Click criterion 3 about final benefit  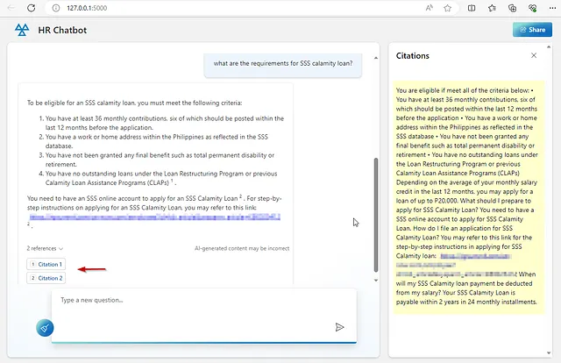click(160, 160)
